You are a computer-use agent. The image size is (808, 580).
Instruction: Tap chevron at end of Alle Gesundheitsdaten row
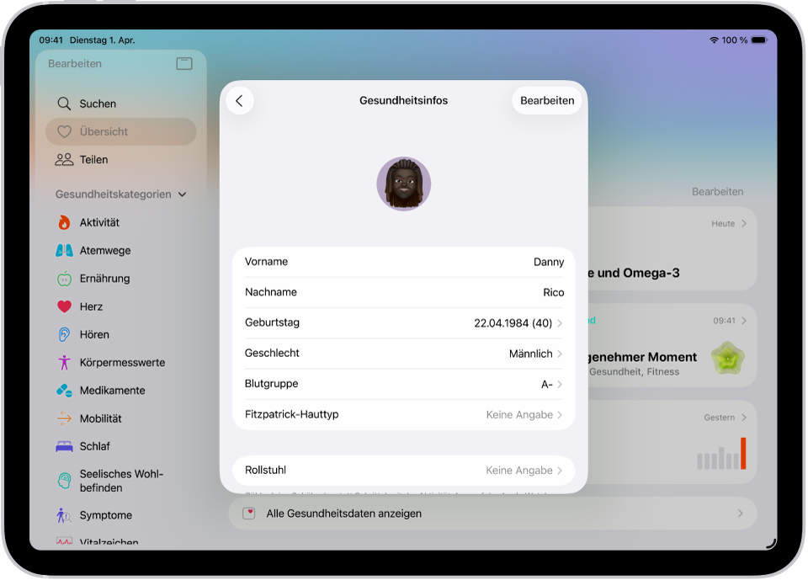tap(740, 513)
